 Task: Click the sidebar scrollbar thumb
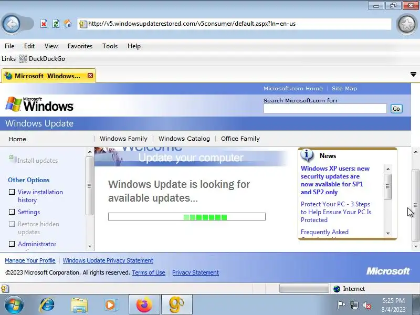[x=89, y=186]
